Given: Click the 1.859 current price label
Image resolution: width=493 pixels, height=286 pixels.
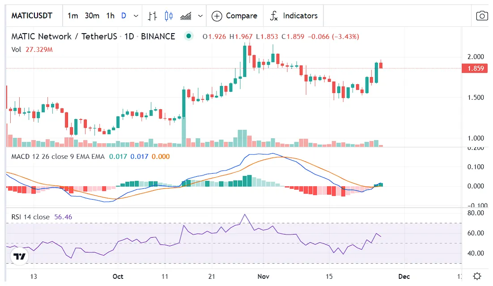Looking at the screenshot, I should click(475, 68).
